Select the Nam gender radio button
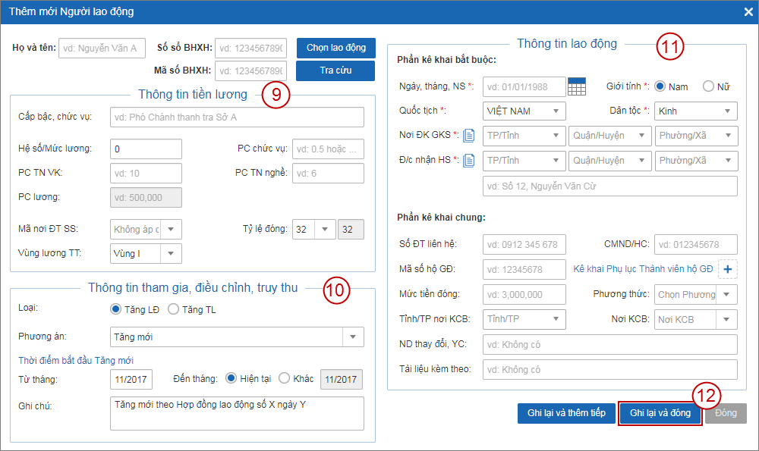This screenshot has width=759, height=451. [x=660, y=86]
